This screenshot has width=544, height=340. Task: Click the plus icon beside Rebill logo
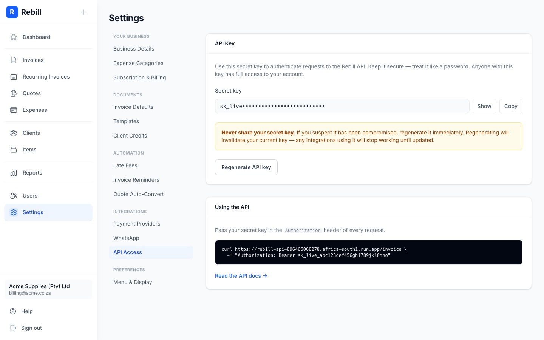pyautogui.click(x=84, y=12)
